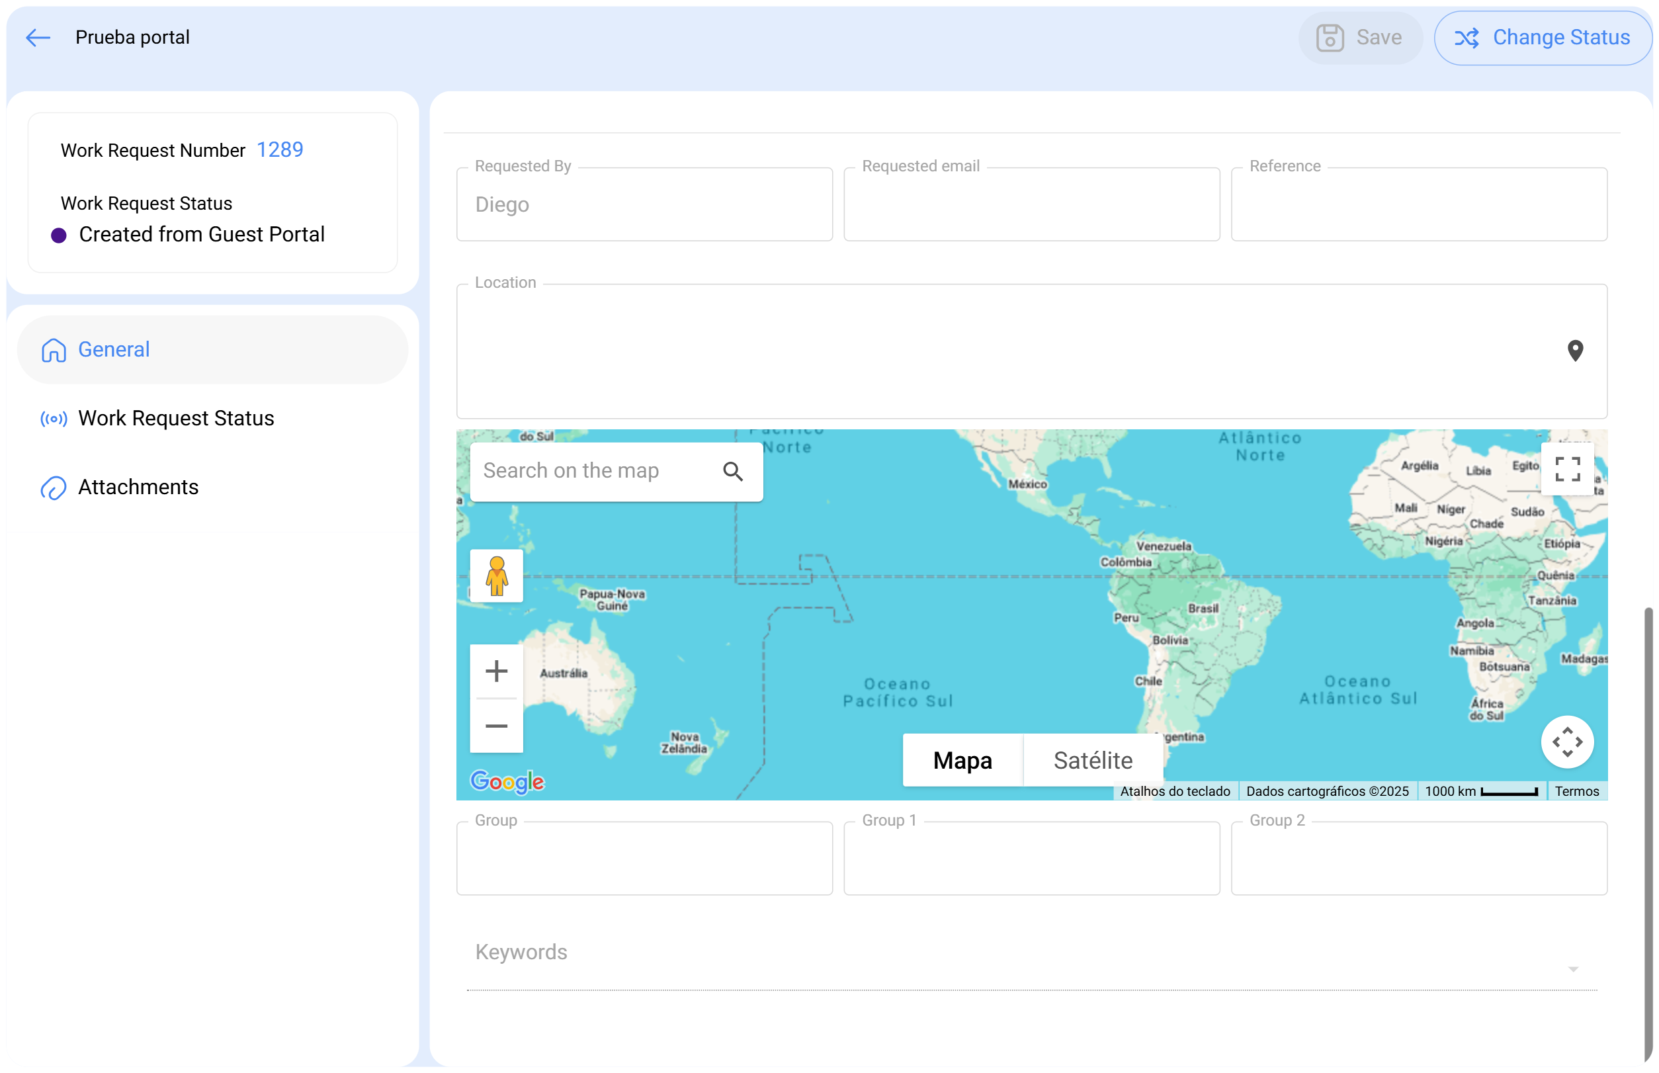Switch map to Mapa view
This screenshot has width=1659, height=1073.
962,760
